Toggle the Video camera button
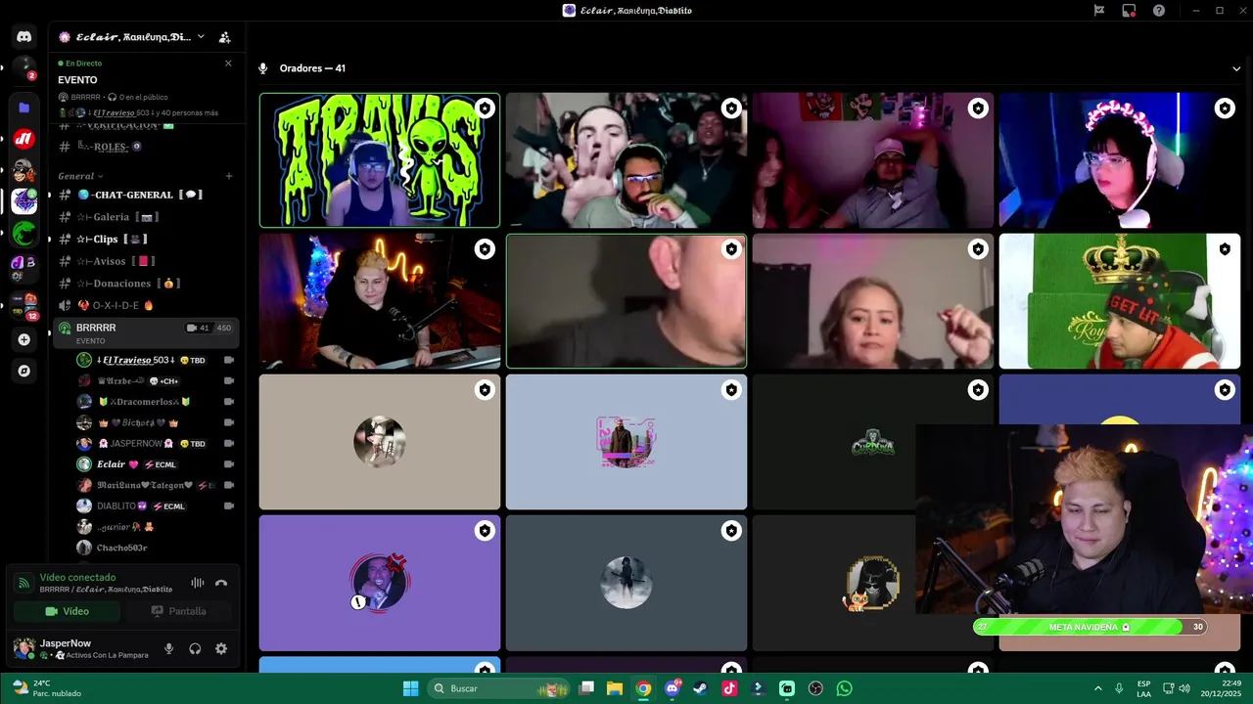The image size is (1253, 704). [x=67, y=611]
